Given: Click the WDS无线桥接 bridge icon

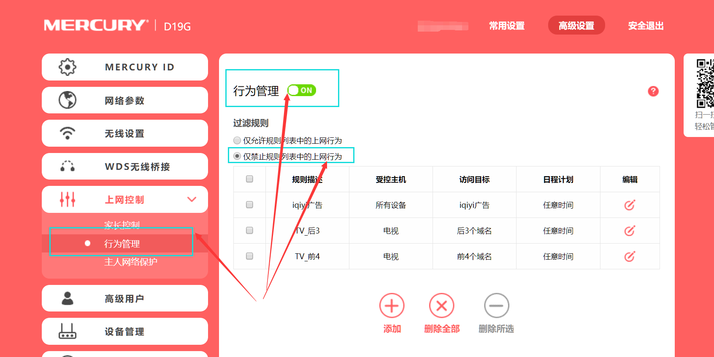Looking at the screenshot, I should (x=68, y=166).
